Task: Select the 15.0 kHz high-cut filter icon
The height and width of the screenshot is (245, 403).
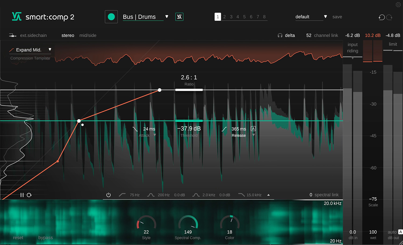Action: (x=241, y=195)
